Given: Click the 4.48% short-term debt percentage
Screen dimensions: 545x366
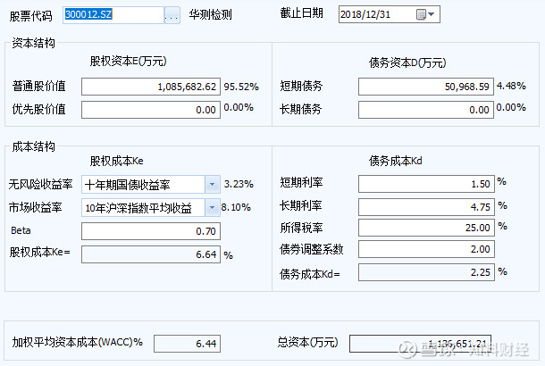Looking at the screenshot, I should [x=511, y=86].
